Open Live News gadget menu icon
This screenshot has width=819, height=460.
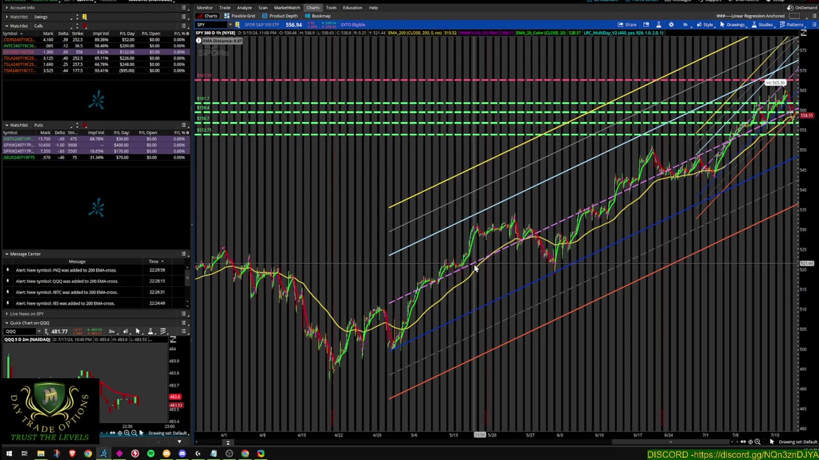(x=184, y=314)
